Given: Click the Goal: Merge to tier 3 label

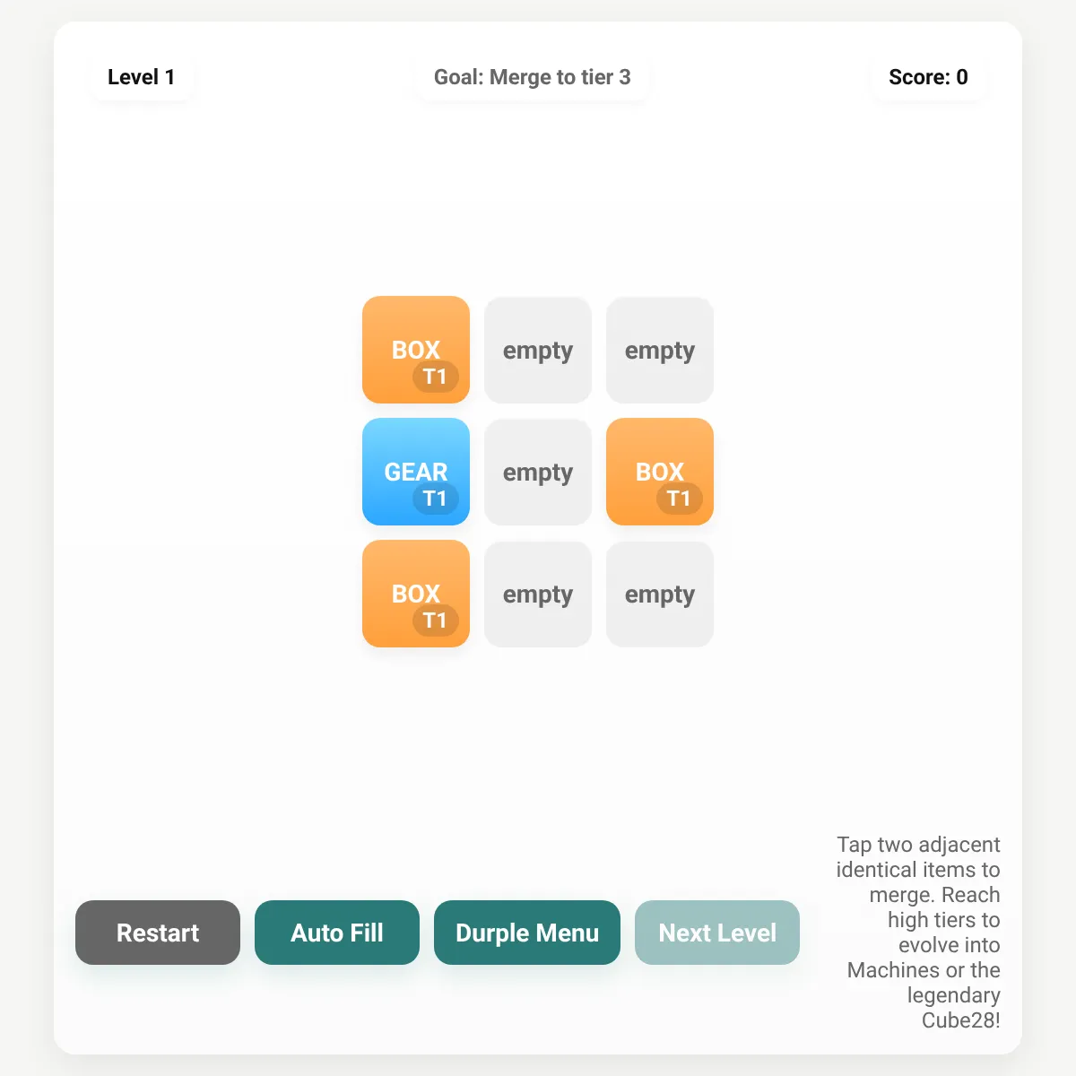Looking at the screenshot, I should (x=533, y=77).
